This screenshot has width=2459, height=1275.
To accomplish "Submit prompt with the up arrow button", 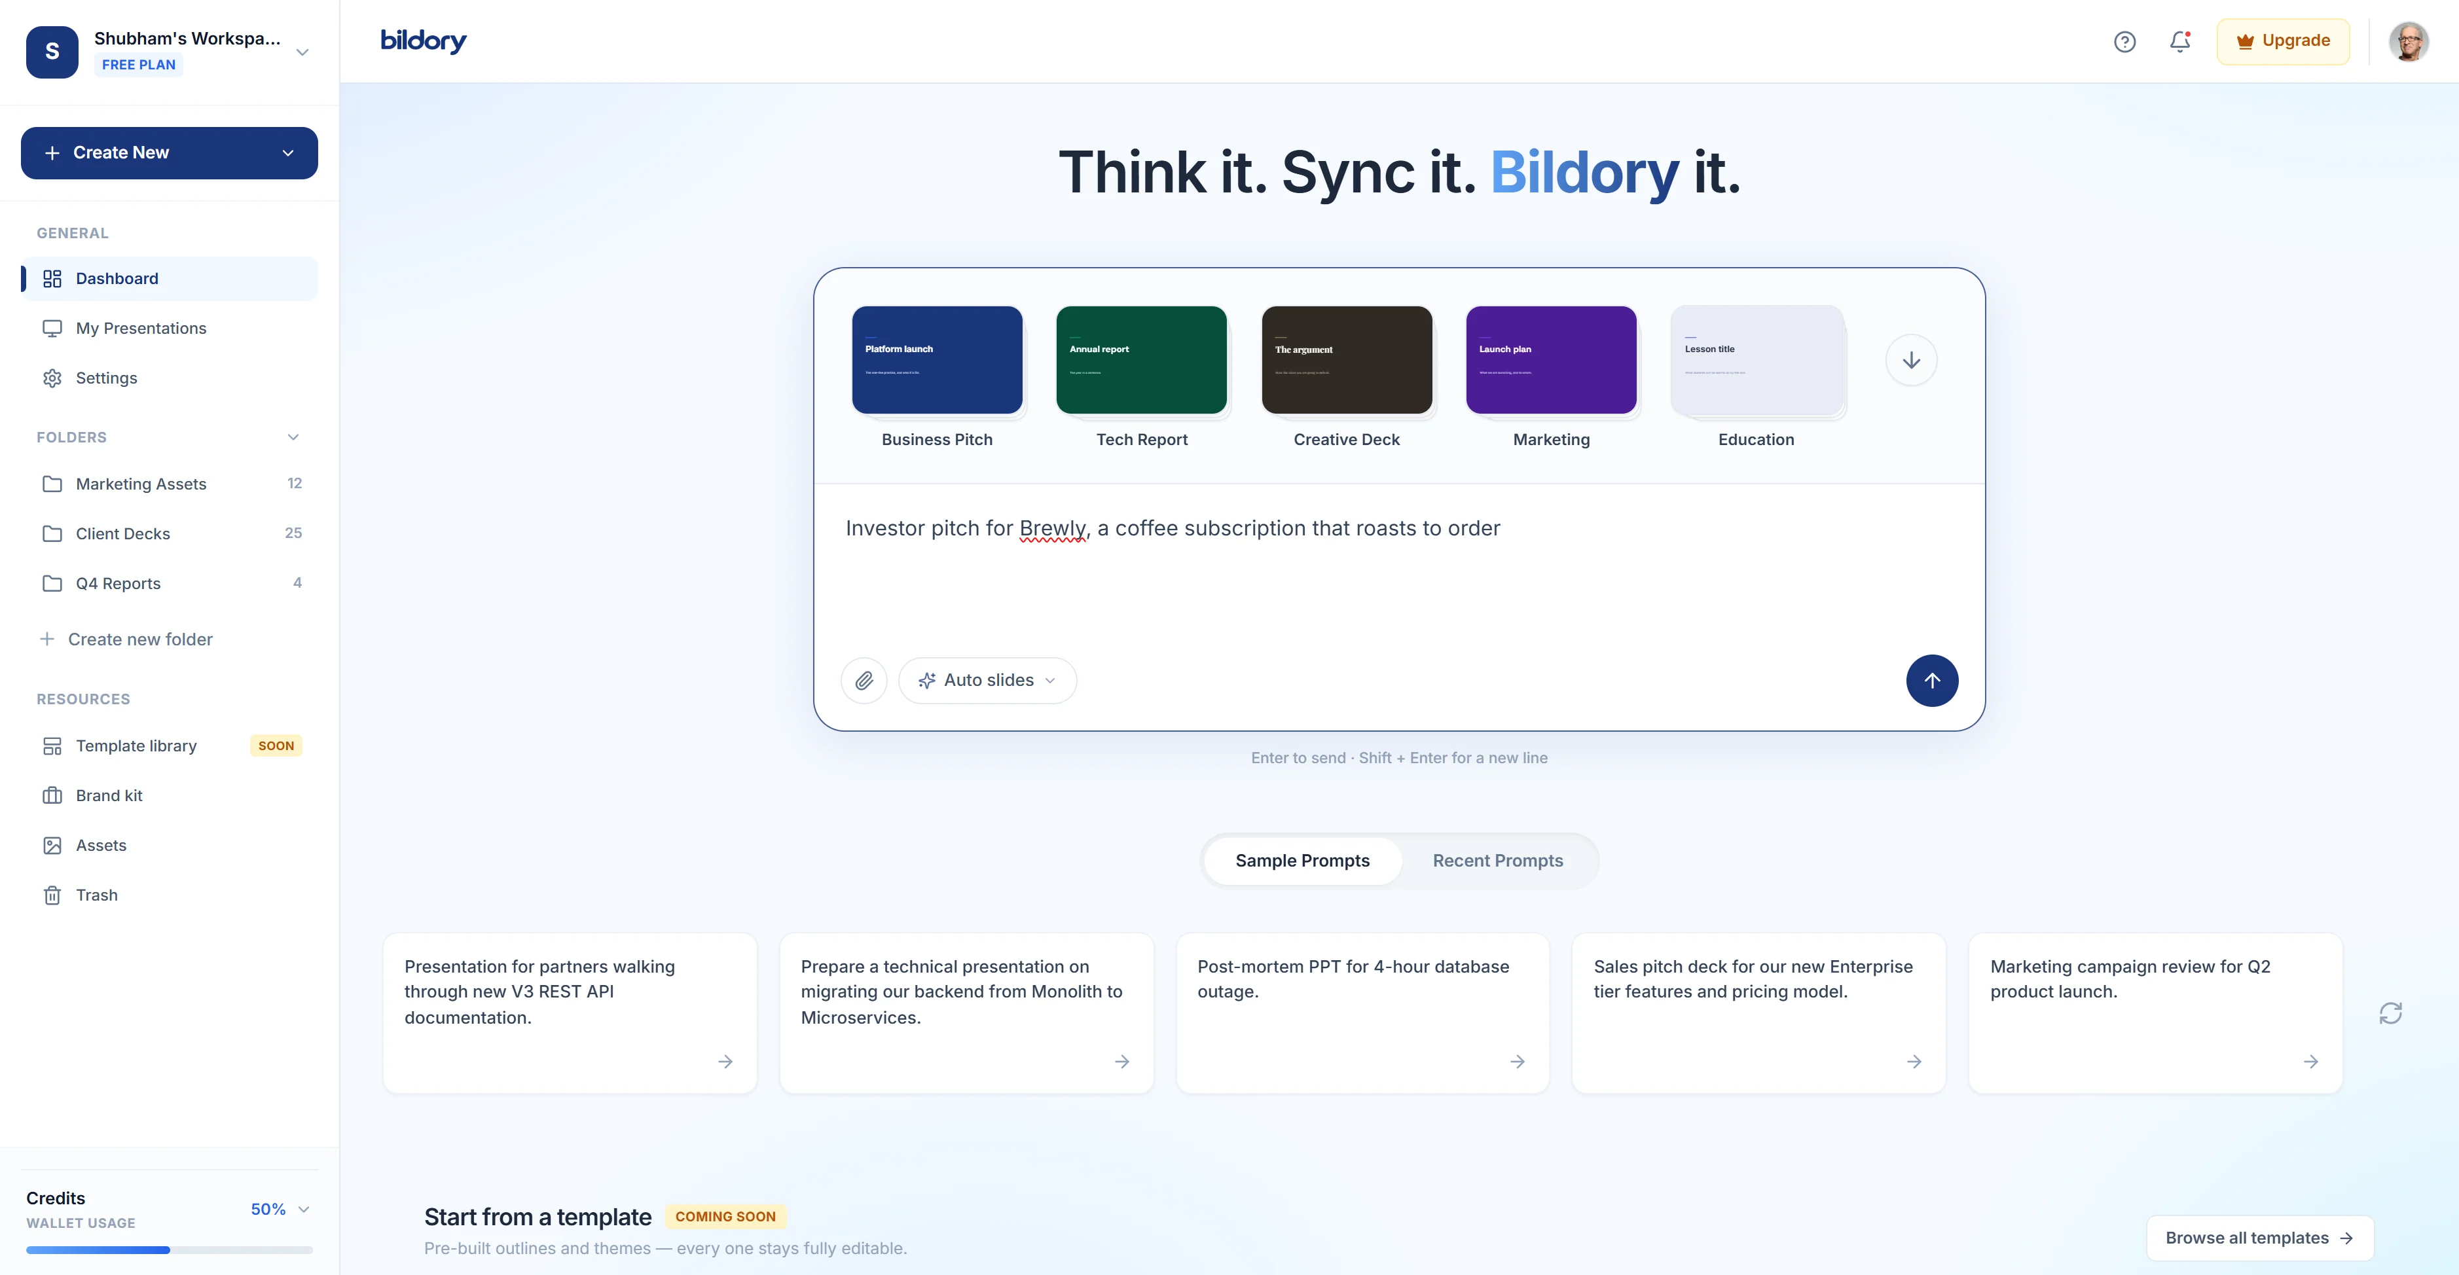I will (1932, 681).
